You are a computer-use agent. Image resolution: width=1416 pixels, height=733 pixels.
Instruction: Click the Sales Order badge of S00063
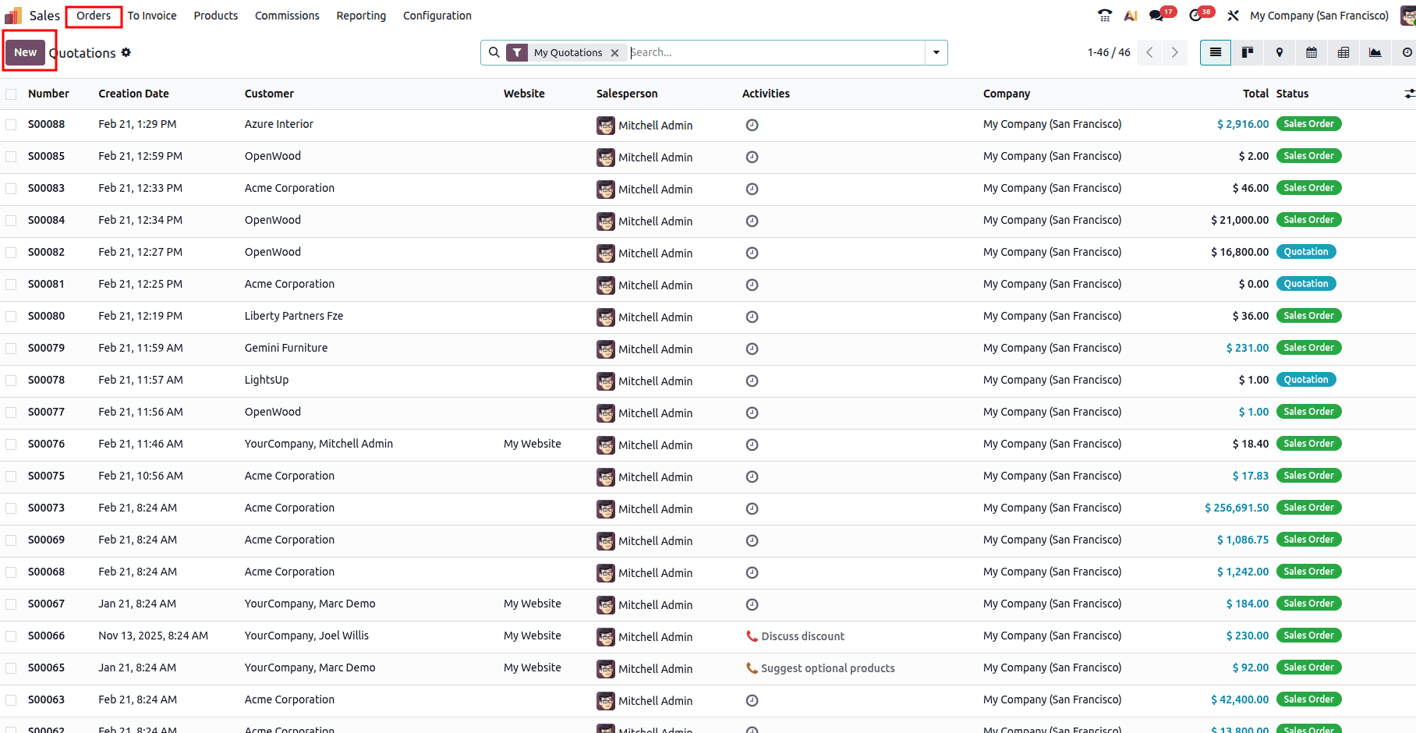[x=1308, y=699]
